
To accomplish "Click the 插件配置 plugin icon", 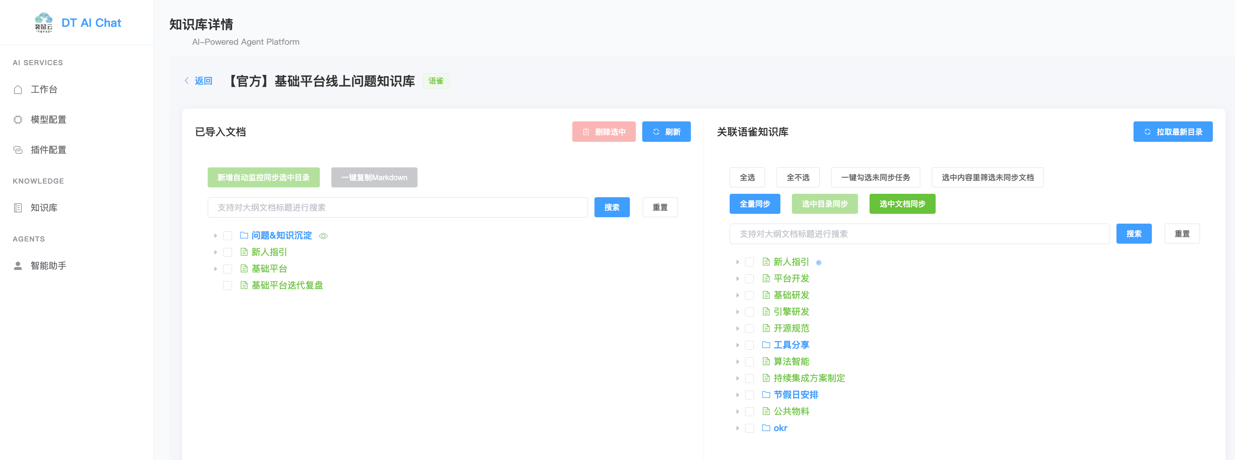I will tap(18, 150).
